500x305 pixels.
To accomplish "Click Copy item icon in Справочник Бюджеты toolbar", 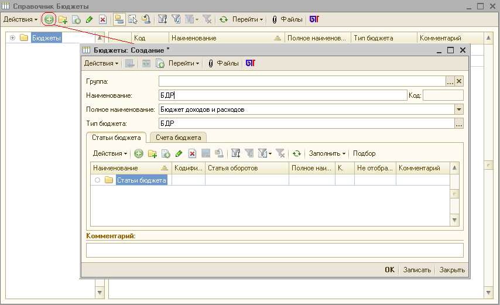I will (76, 19).
